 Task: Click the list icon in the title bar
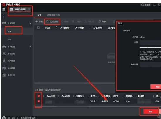point(155,5)
